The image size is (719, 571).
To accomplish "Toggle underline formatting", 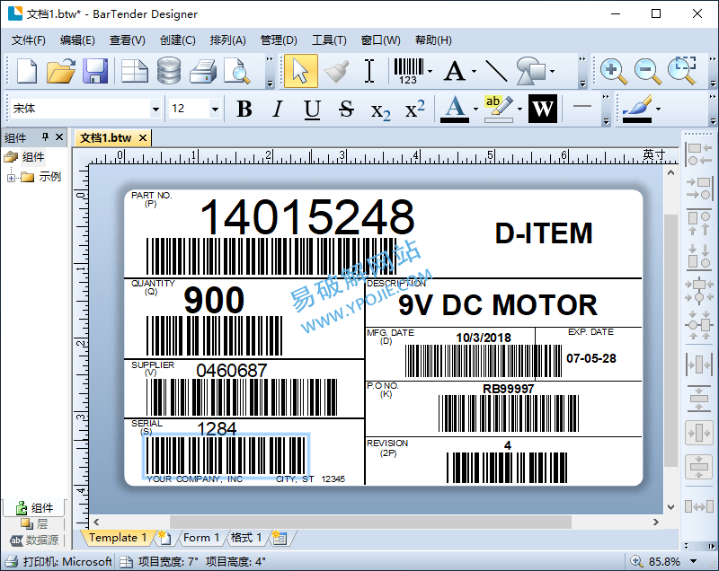I will pyautogui.click(x=312, y=109).
